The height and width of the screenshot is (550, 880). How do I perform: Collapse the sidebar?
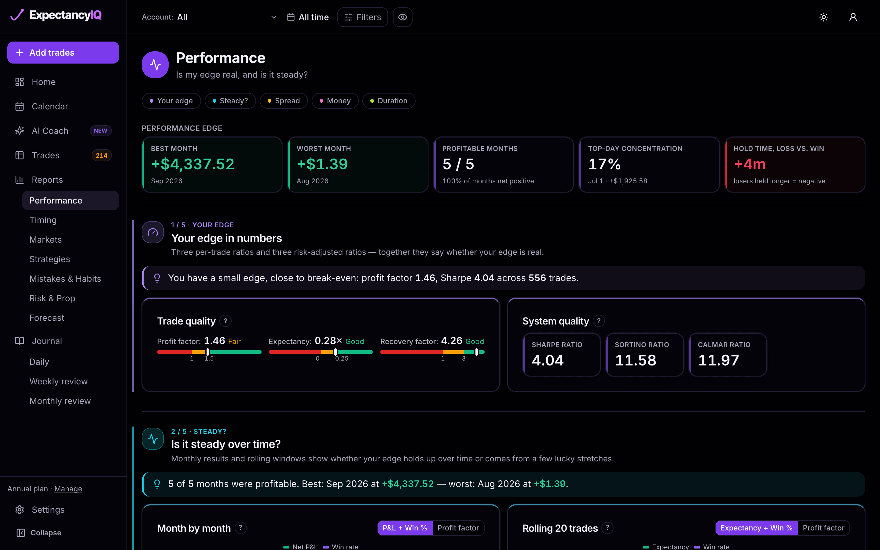39,533
